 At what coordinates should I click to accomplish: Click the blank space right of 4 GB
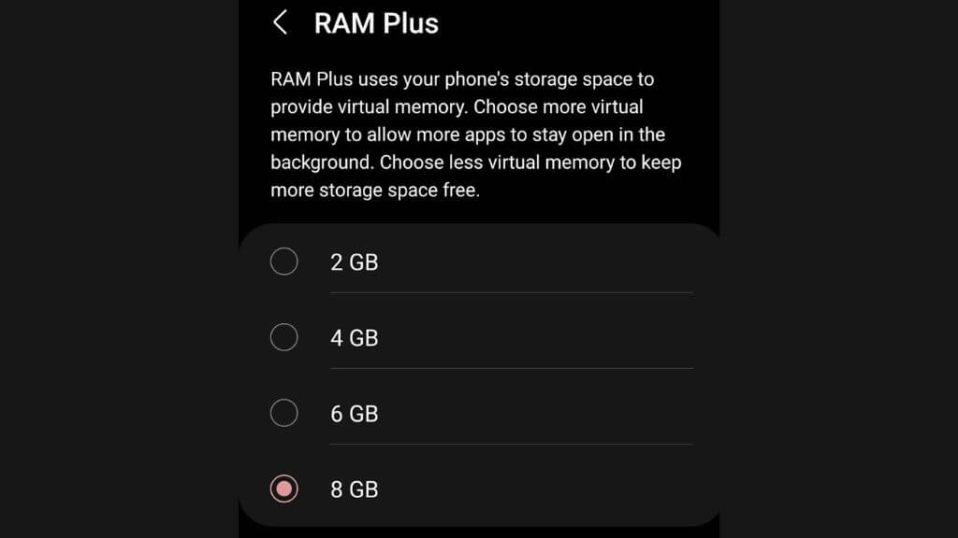pos(536,338)
